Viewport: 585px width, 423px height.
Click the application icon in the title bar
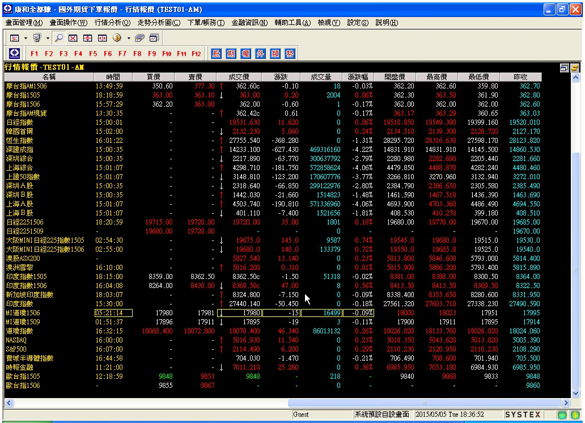point(7,9)
